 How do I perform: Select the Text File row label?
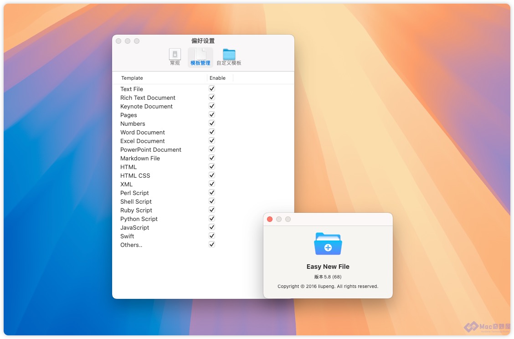point(131,89)
